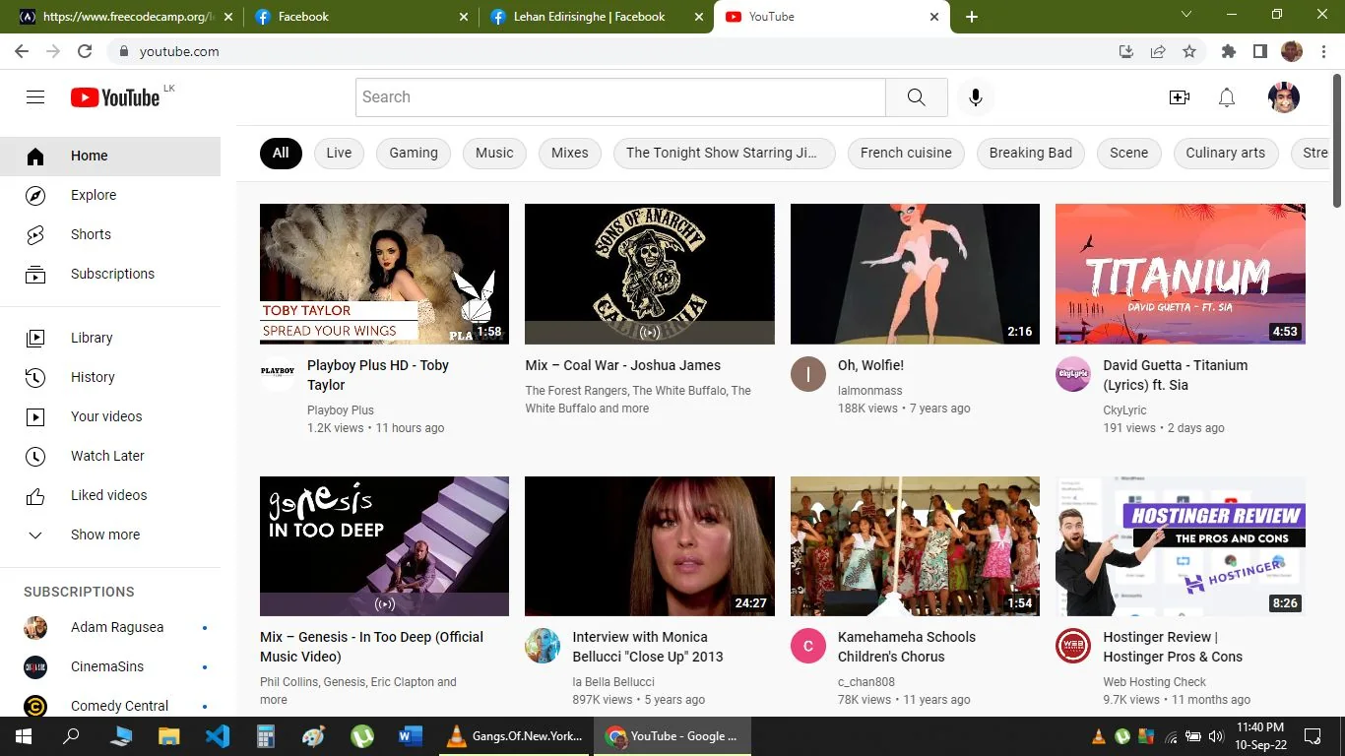Open the YouTube account avatar menu
The image size is (1345, 756).
[x=1284, y=97]
